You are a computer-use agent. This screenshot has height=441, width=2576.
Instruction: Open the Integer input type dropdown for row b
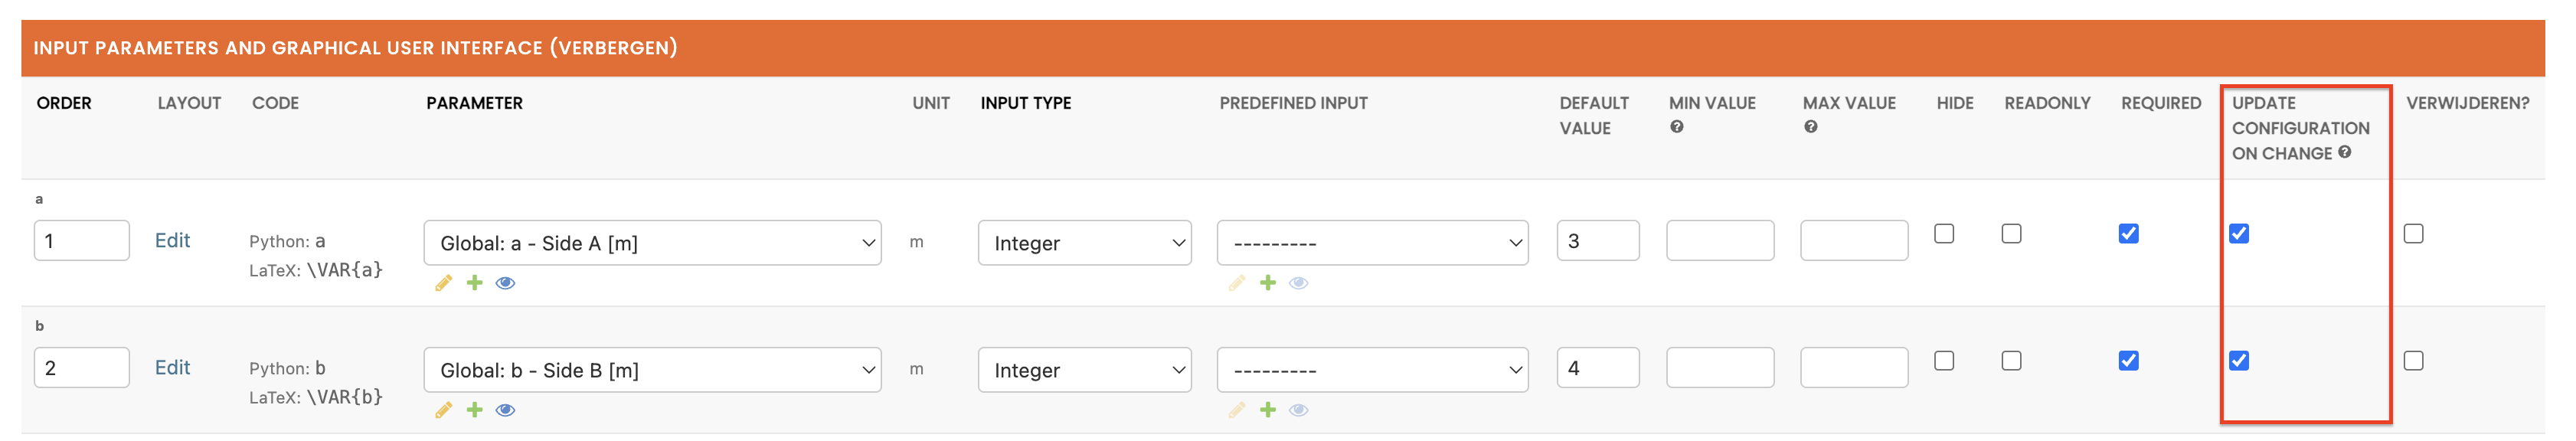1084,370
